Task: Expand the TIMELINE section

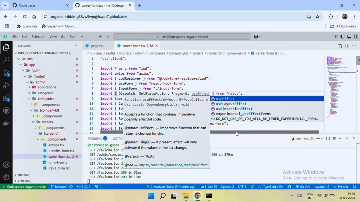Action: click(x=24, y=181)
